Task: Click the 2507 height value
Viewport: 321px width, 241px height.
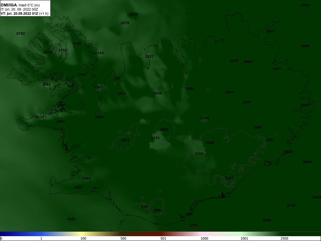Action: (247, 102)
